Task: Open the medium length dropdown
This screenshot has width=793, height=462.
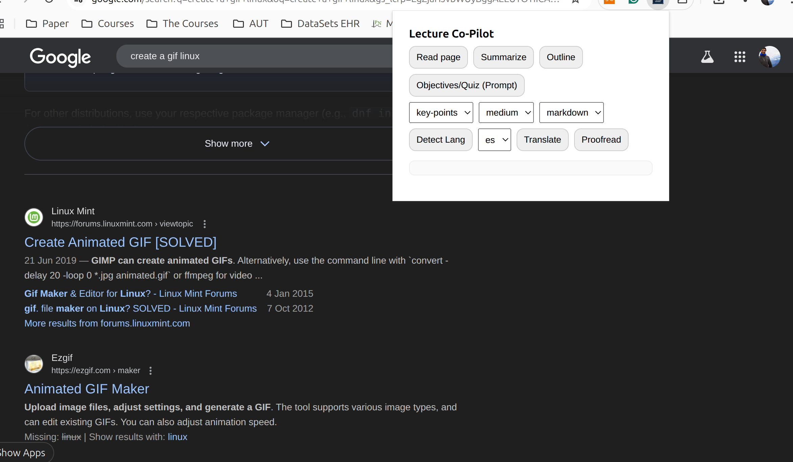Action: pyautogui.click(x=506, y=113)
